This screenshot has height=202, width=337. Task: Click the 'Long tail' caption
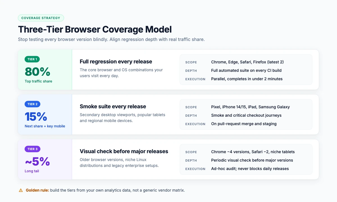click(32, 171)
